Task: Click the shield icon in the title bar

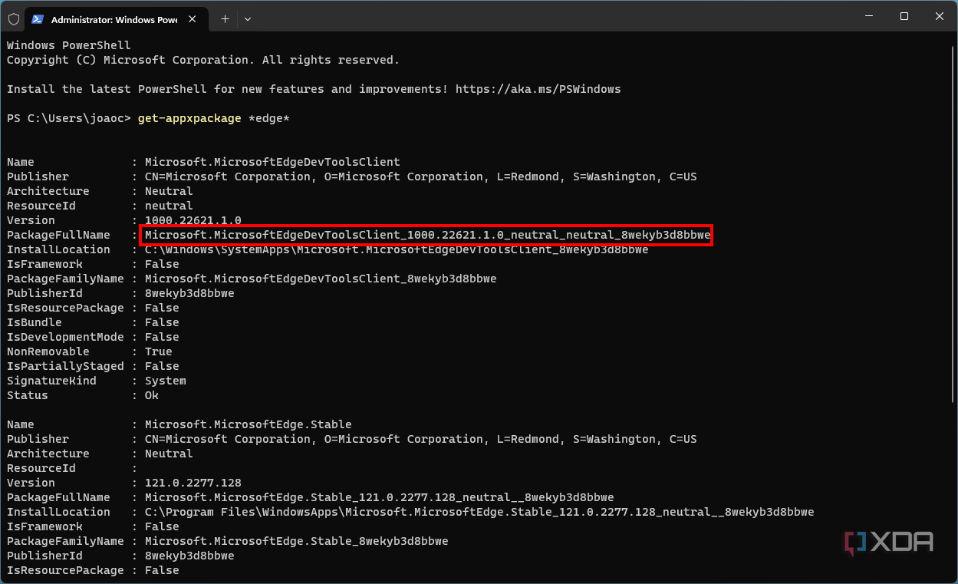Action: click(13, 19)
